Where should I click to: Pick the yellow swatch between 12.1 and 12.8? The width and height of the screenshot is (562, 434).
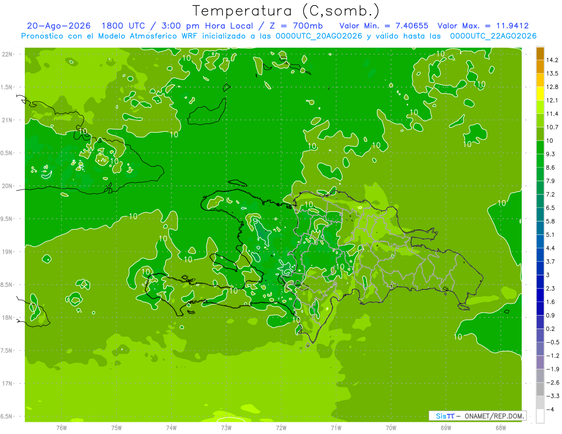(540, 94)
